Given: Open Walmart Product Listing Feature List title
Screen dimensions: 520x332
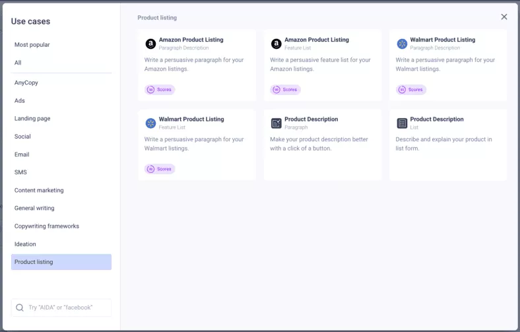Looking at the screenshot, I should click(x=191, y=119).
